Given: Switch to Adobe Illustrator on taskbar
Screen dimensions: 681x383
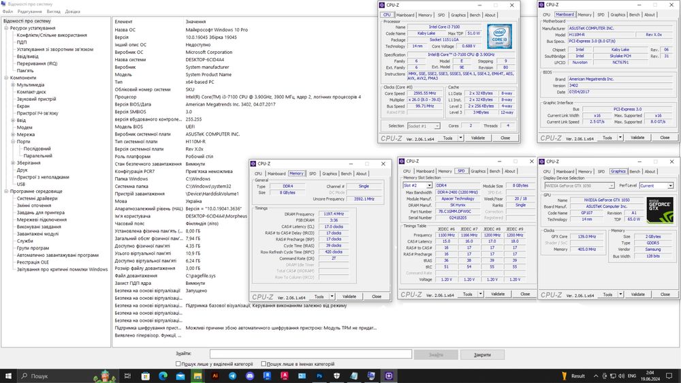Looking at the screenshot, I should (x=215, y=376).
